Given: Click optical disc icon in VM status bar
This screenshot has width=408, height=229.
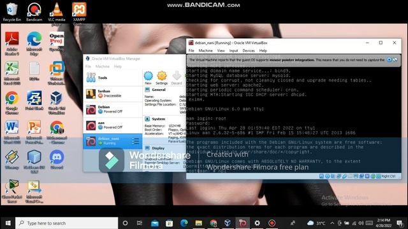Looking at the screenshot, I should pyautogui.click(x=327, y=176).
